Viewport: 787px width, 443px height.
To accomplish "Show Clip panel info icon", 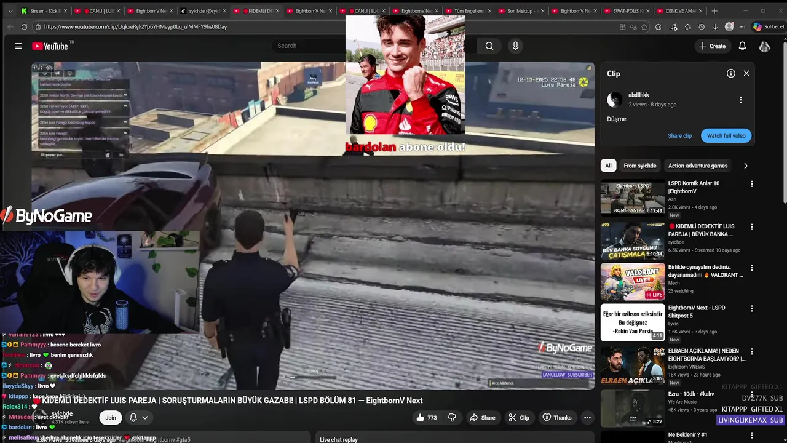I will pyautogui.click(x=731, y=73).
